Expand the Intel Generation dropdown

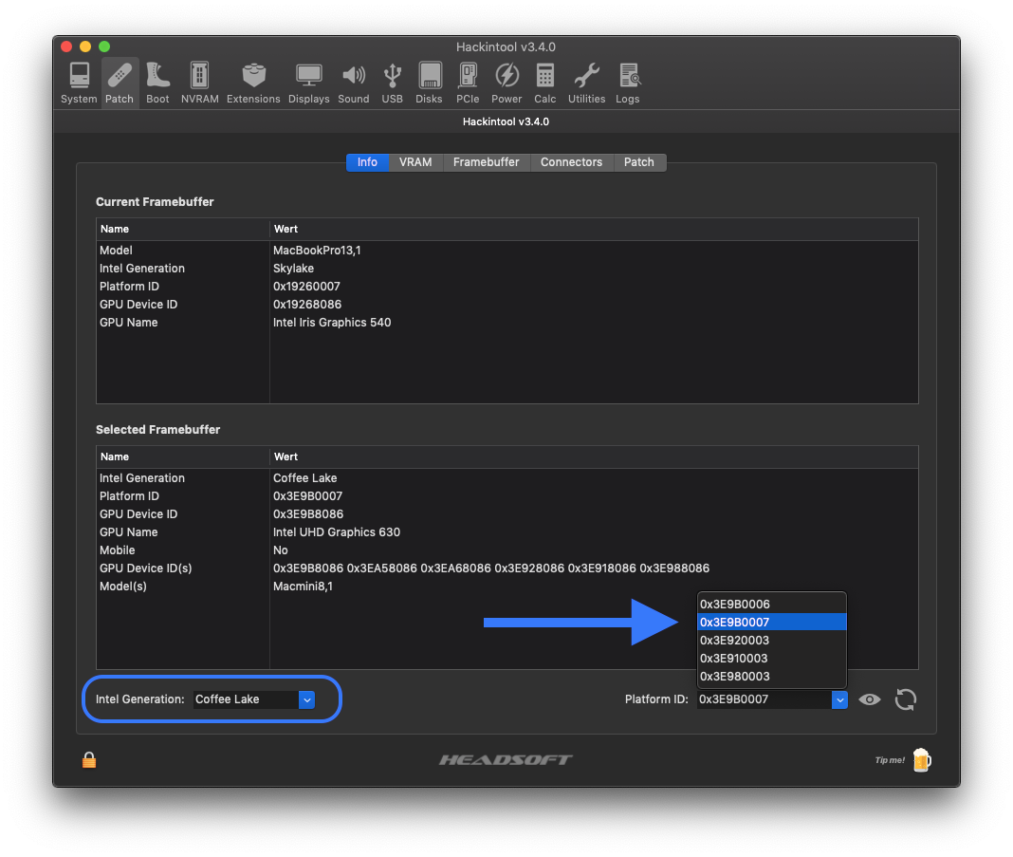(x=306, y=699)
